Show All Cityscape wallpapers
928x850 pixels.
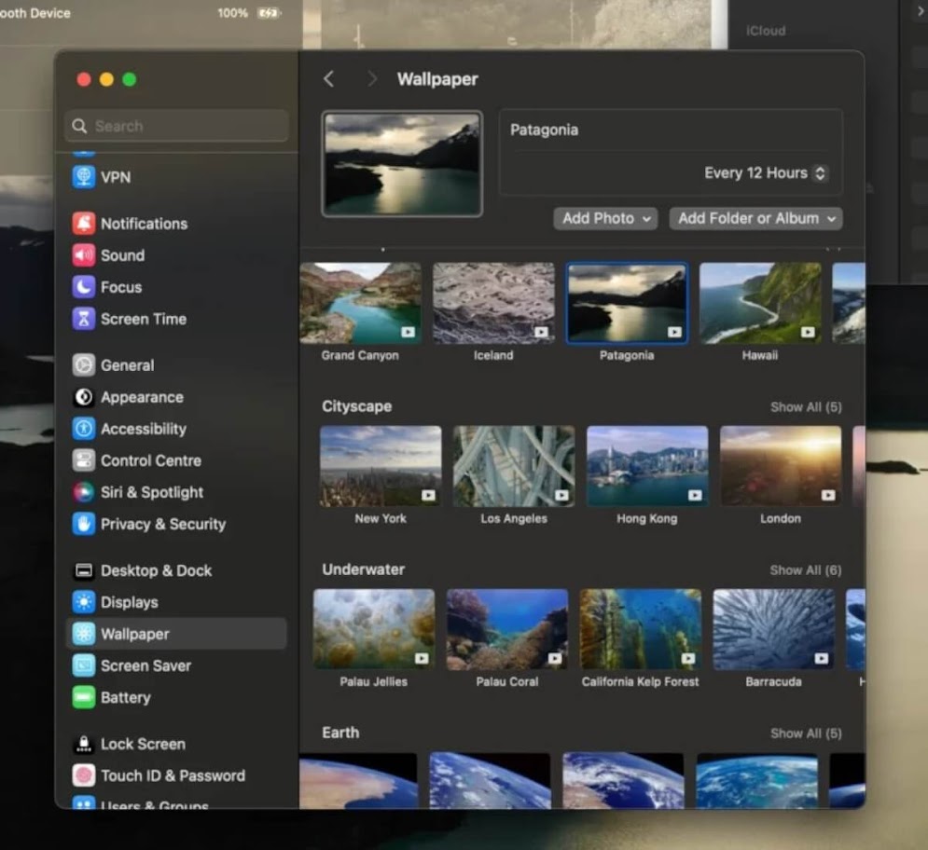point(808,406)
